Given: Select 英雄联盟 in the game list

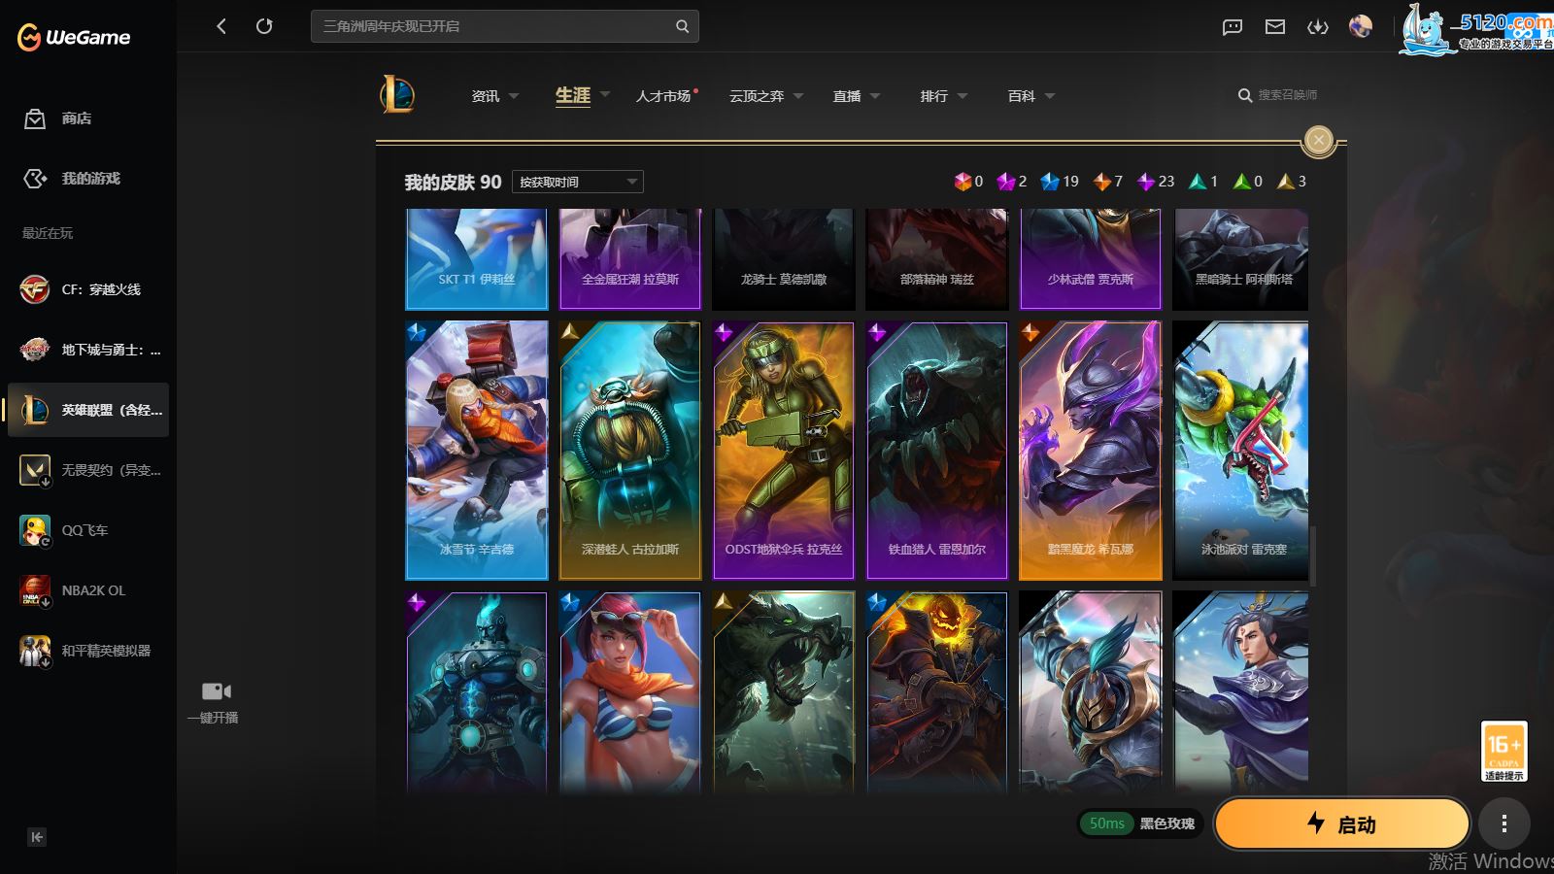Looking at the screenshot, I should 87,410.
